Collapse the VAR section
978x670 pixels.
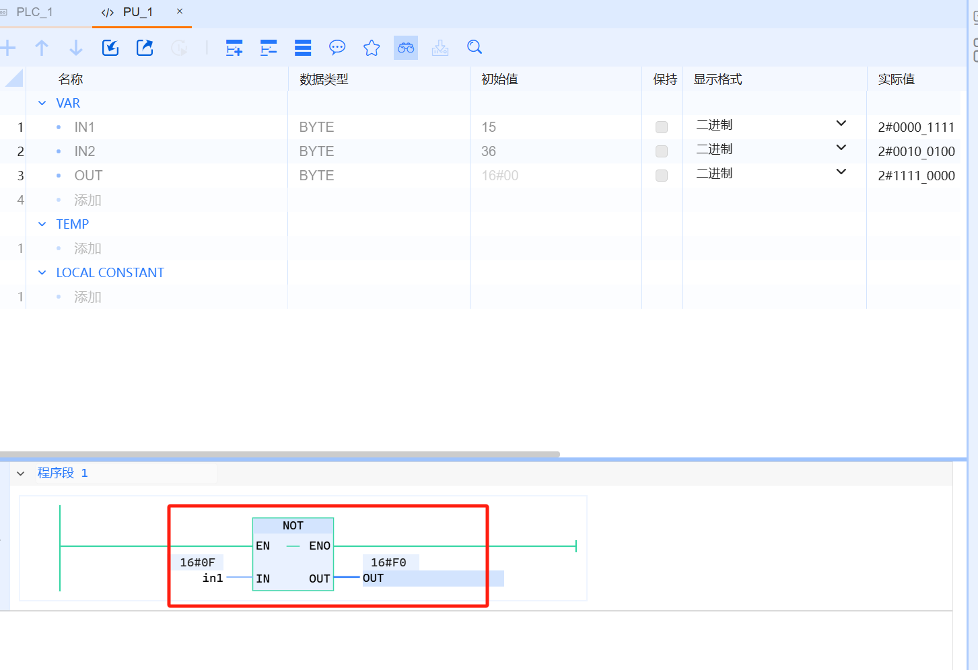(42, 103)
